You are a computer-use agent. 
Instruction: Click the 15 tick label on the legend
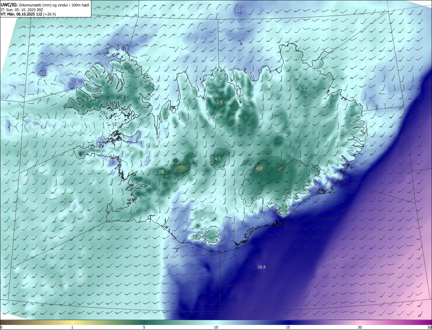[x=288, y=327]
